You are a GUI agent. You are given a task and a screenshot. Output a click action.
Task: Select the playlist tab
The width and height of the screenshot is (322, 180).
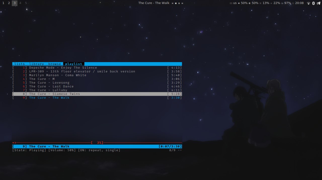coord(74,64)
